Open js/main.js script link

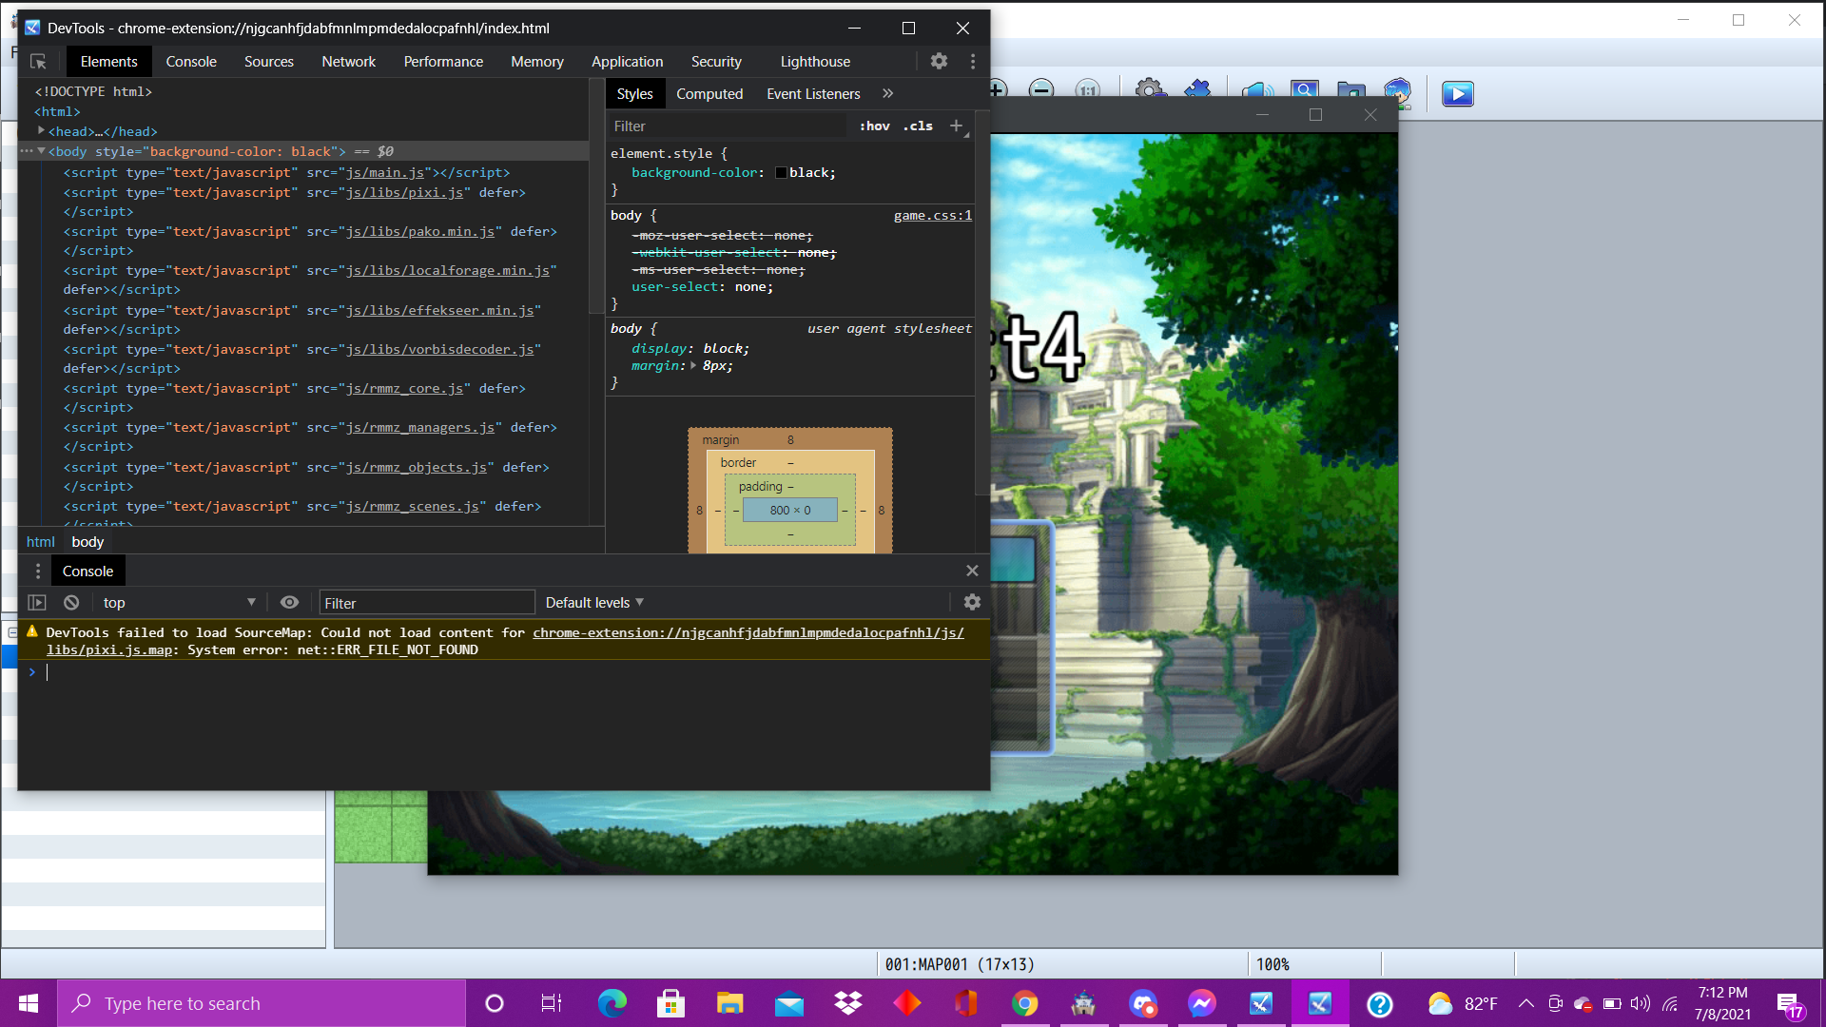pos(385,172)
